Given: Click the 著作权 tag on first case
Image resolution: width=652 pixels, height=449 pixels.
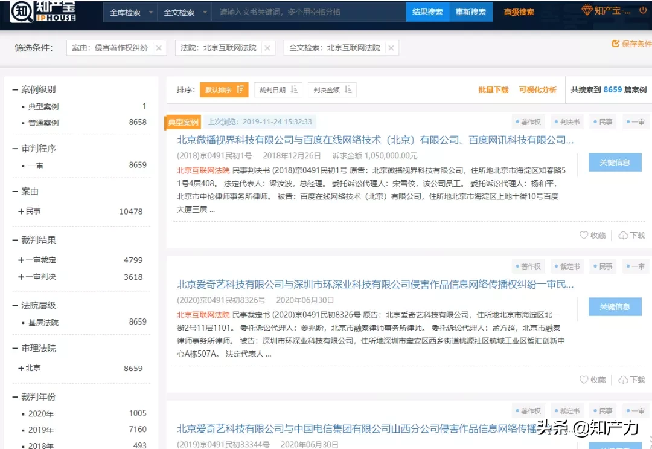Looking at the screenshot, I should [x=528, y=122].
